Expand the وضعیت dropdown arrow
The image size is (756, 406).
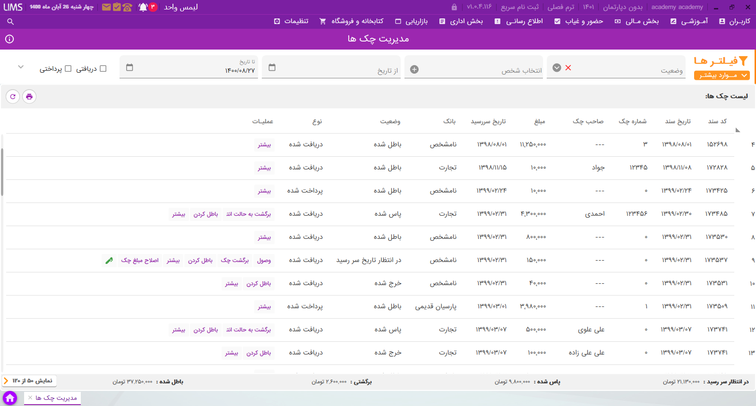(557, 68)
